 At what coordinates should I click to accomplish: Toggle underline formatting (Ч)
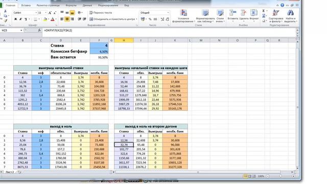click(26, 19)
